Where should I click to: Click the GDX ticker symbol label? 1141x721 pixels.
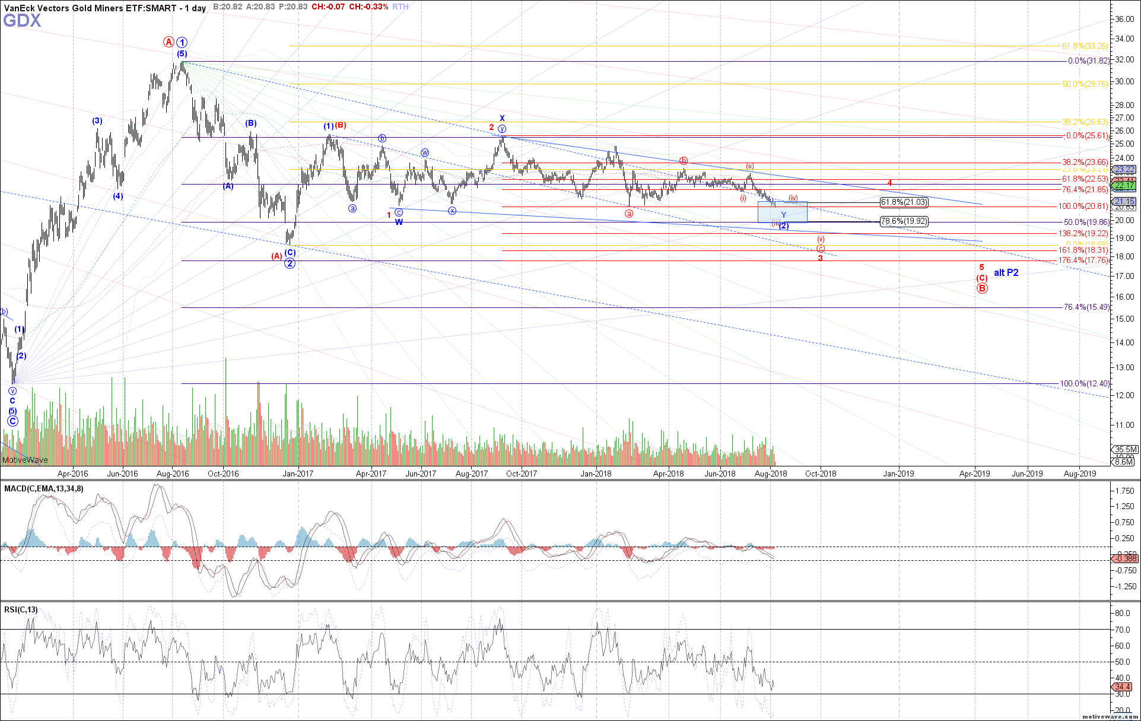click(22, 21)
